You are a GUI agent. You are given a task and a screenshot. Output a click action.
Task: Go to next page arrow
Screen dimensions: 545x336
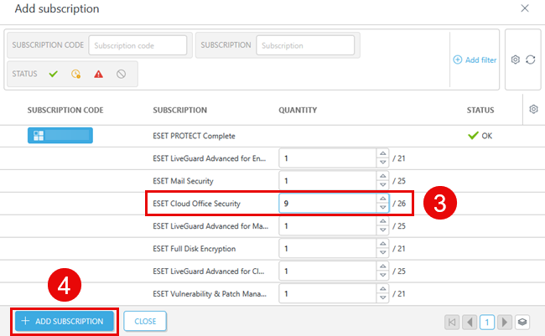[x=504, y=322]
